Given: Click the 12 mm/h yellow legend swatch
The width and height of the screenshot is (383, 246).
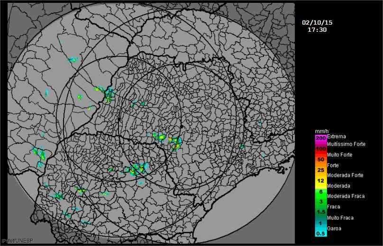Looking at the screenshot, I should click(x=320, y=181).
